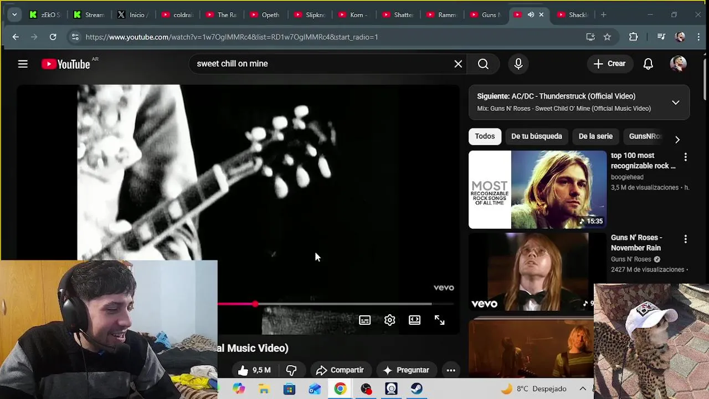Collapse the mix playlist panel chevron
The height and width of the screenshot is (399, 709).
[x=676, y=103]
